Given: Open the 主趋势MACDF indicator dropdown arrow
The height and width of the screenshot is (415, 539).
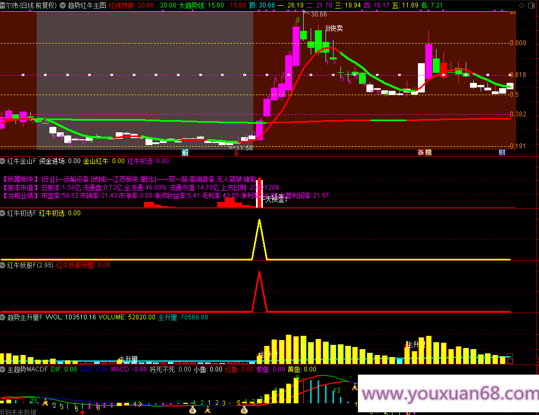Looking at the screenshot, I should point(3,369).
